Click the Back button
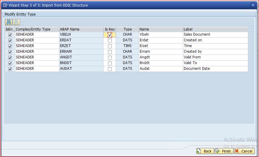Image resolution: width=259 pixels, height=157 pixels. pos(205,151)
